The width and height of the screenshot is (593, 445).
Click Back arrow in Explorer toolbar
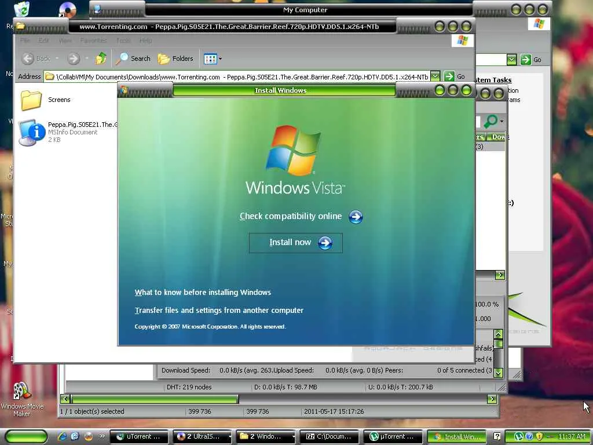click(28, 59)
